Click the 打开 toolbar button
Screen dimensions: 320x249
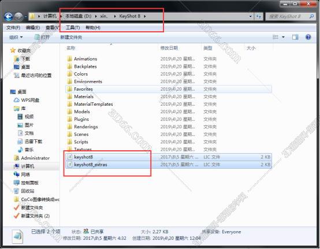(42, 38)
